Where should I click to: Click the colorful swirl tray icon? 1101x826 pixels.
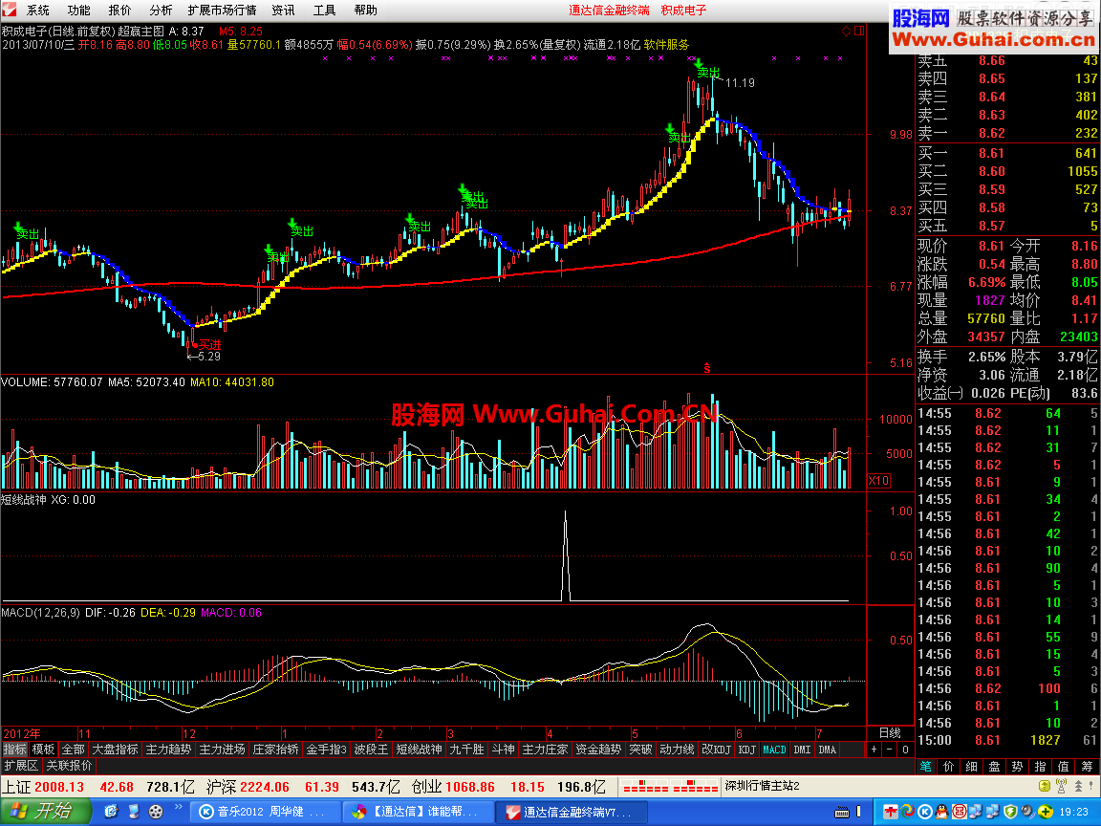[x=907, y=812]
